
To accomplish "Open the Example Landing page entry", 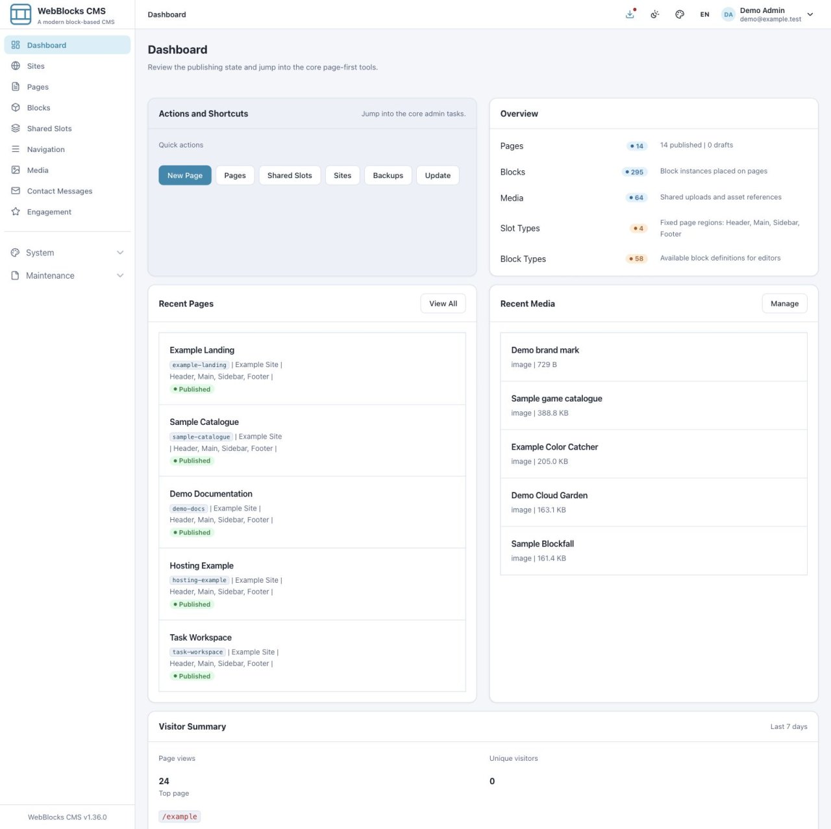I will pos(312,369).
